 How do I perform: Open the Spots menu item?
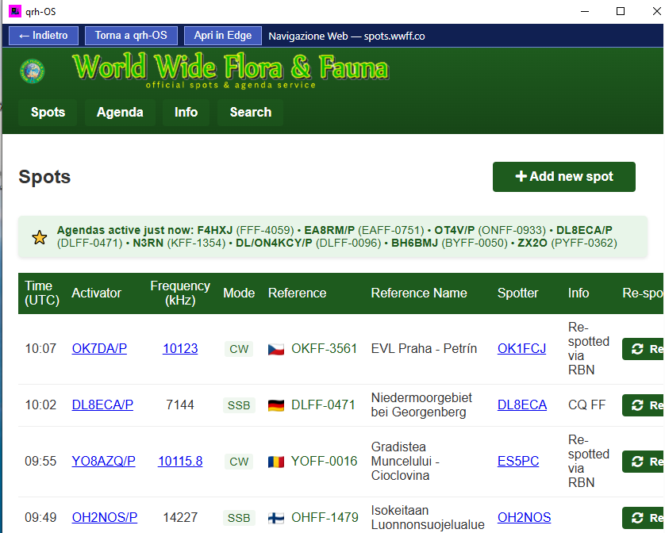48,113
